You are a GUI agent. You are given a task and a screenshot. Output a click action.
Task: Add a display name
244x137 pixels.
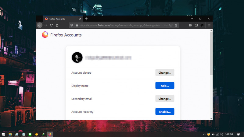coord(165,86)
